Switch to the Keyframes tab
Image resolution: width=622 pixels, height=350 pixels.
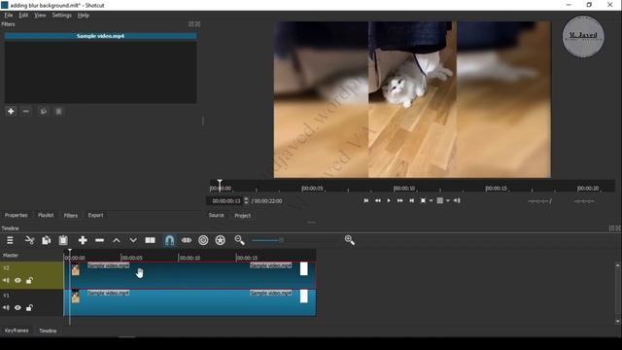coord(17,331)
